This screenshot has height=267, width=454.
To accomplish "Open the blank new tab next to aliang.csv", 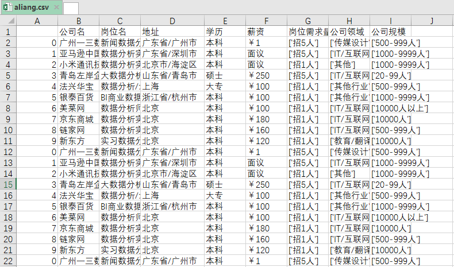I will (71, 8).
